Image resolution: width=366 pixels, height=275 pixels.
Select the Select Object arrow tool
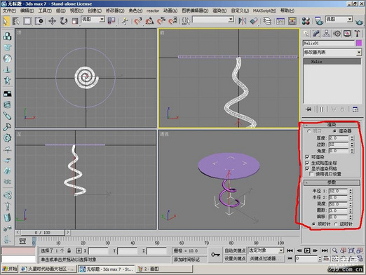click(6, 21)
